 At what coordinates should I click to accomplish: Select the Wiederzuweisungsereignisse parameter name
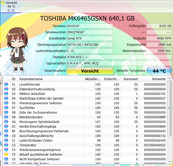coord(40,150)
